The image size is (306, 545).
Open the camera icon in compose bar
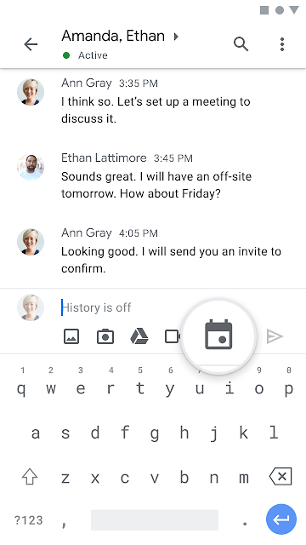(x=105, y=336)
